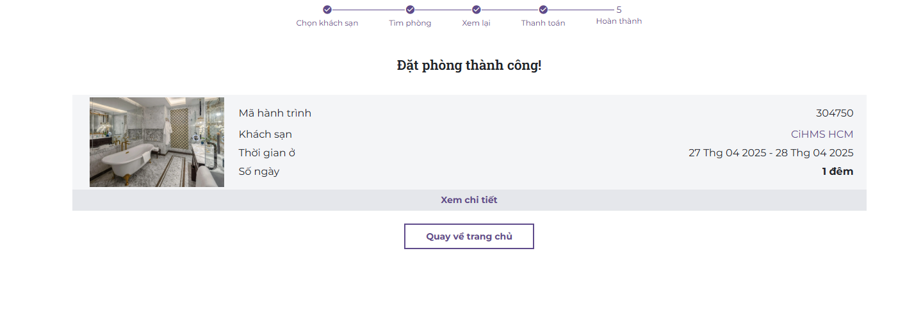The height and width of the screenshot is (310, 914).
Task: Select the Tìm phòng step label
Action: [410, 23]
